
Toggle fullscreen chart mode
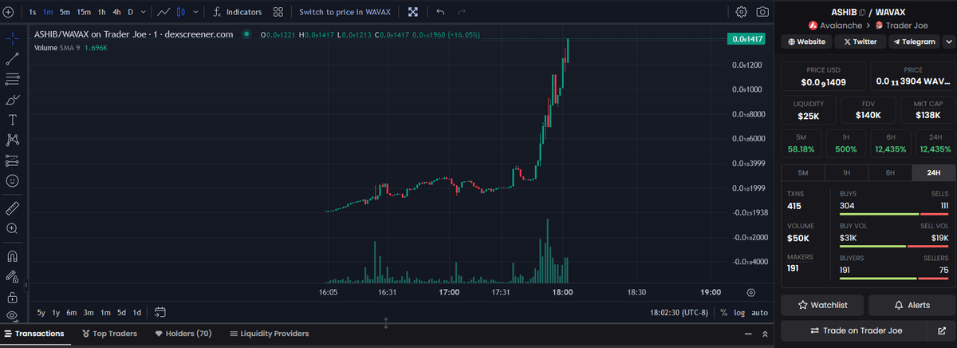413,12
